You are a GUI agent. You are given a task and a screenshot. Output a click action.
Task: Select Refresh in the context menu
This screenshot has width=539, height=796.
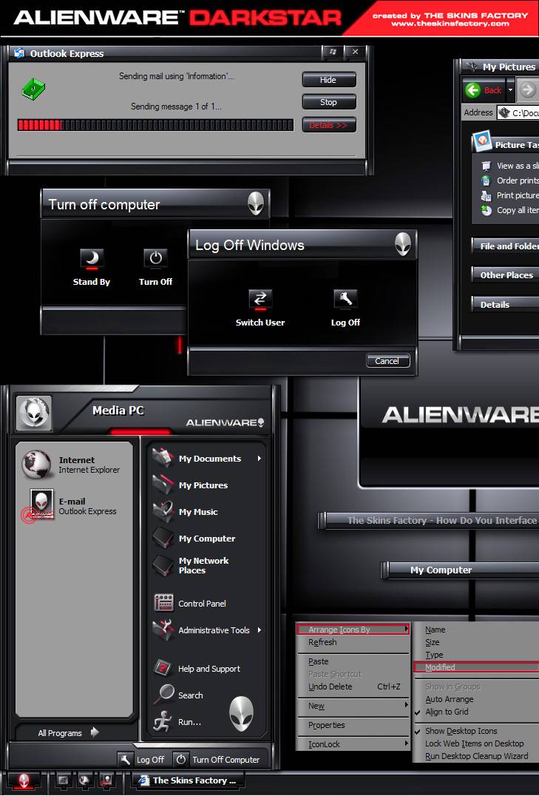click(x=322, y=642)
